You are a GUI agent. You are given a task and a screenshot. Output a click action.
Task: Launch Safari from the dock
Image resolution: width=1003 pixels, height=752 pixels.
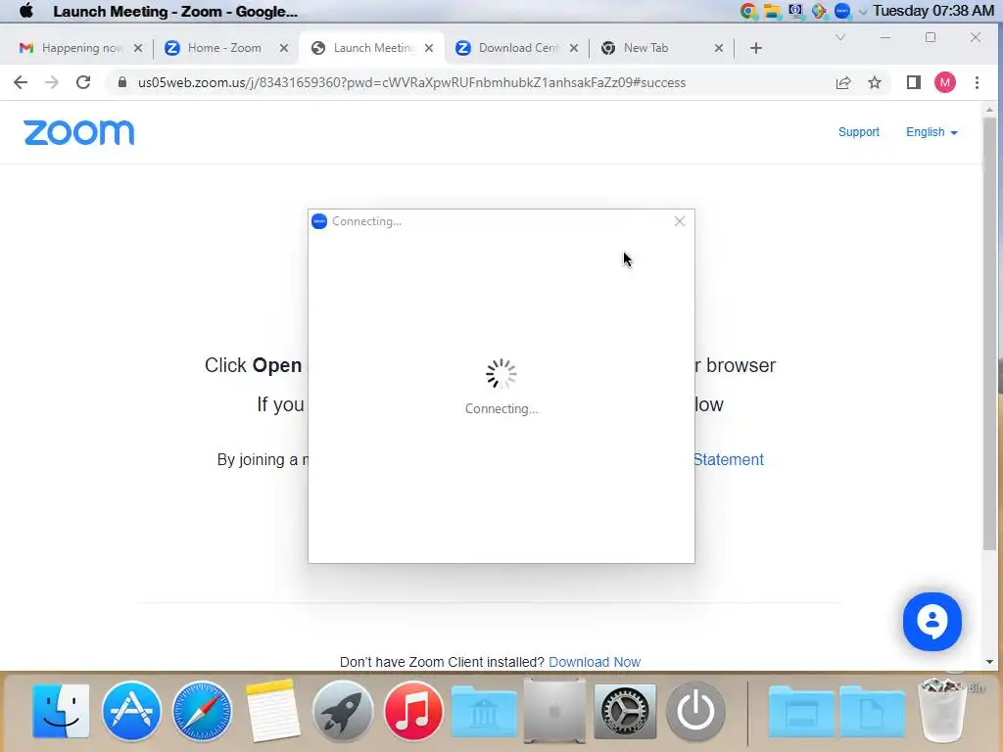pyautogui.click(x=202, y=711)
